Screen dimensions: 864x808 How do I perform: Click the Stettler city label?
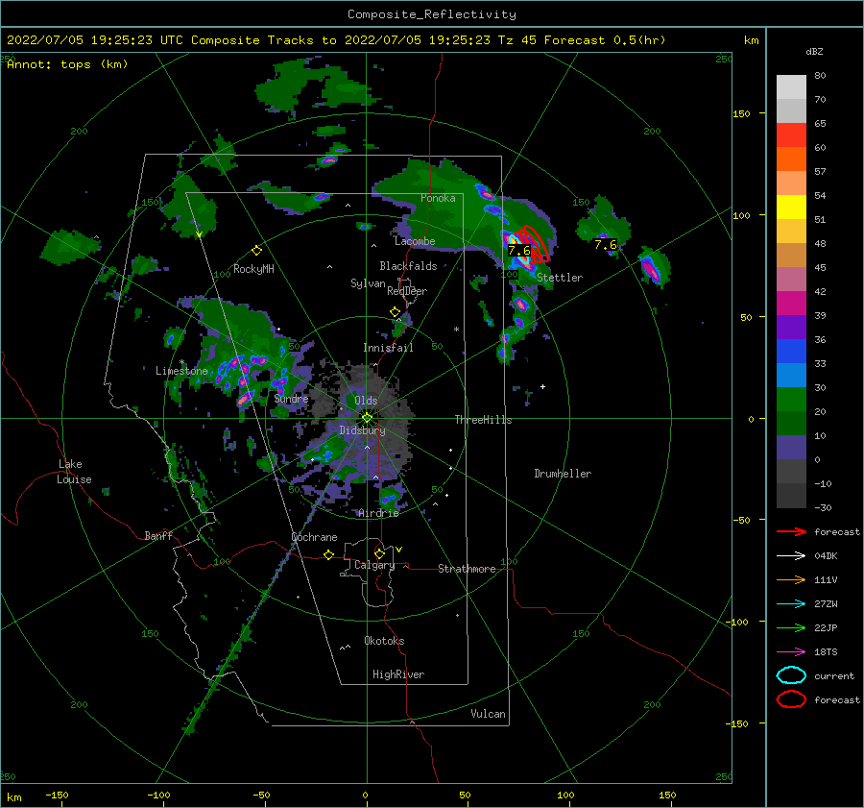tap(560, 278)
